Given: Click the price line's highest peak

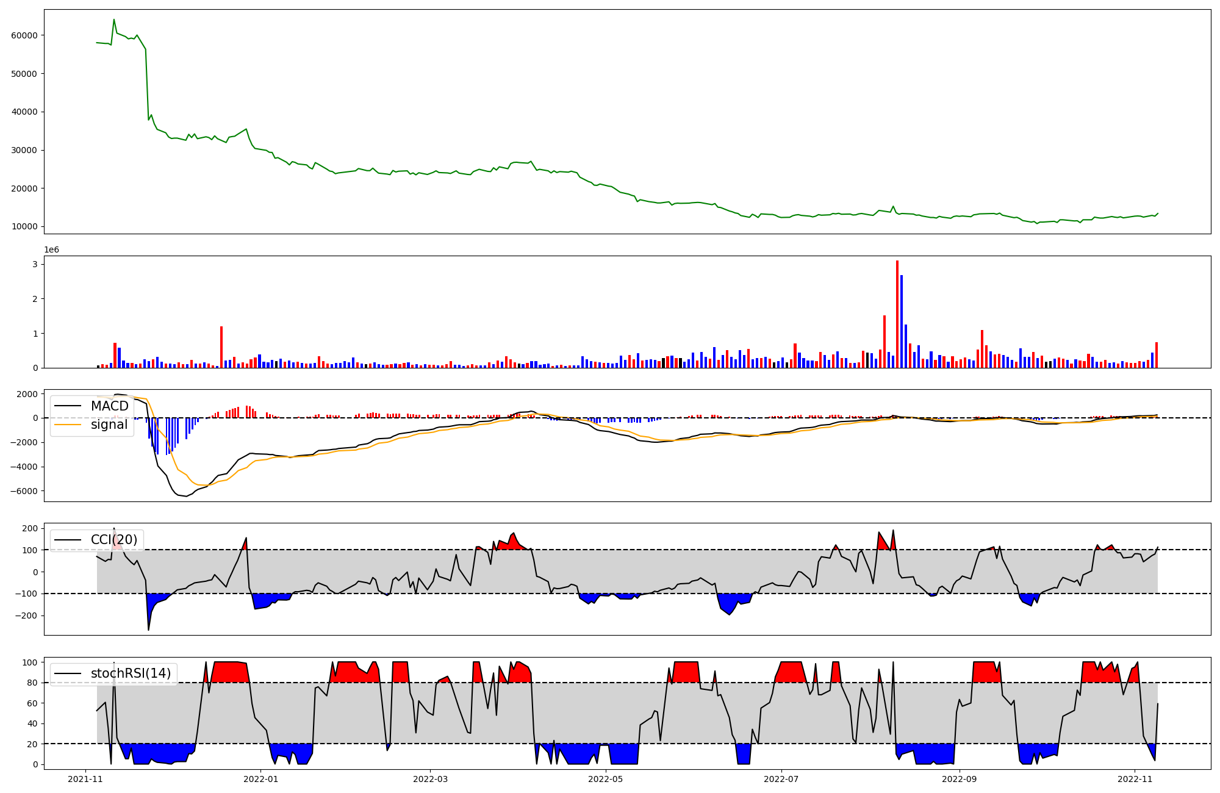Looking at the screenshot, I should [114, 20].
